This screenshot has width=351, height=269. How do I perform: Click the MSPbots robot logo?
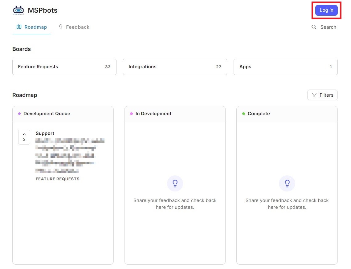[18, 10]
